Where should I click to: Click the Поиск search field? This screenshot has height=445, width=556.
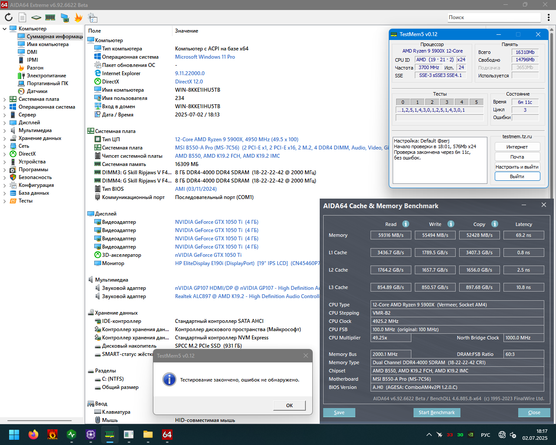[494, 17]
